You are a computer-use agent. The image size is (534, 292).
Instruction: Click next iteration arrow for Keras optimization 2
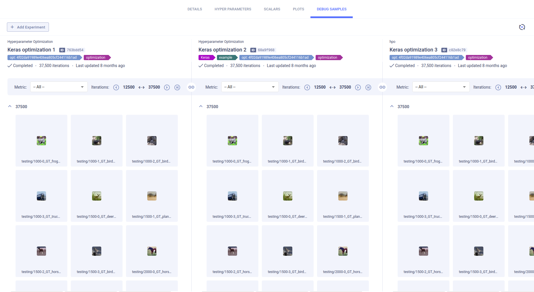point(358,87)
